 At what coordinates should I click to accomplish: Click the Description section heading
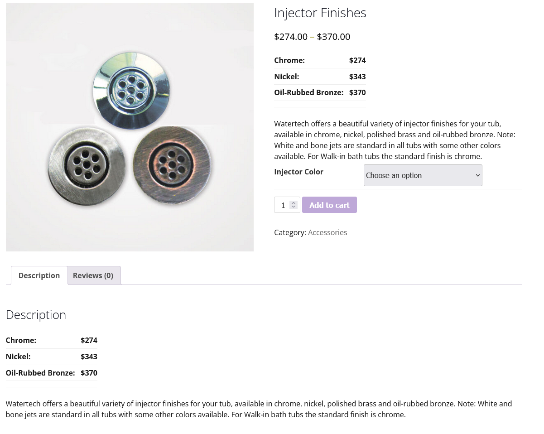coord(36,314)
